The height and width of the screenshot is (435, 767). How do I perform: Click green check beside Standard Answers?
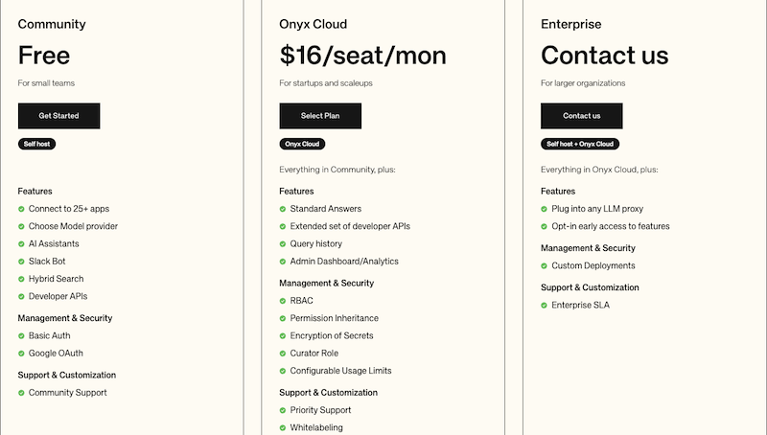pyautogui.click(x=282, y=209)
